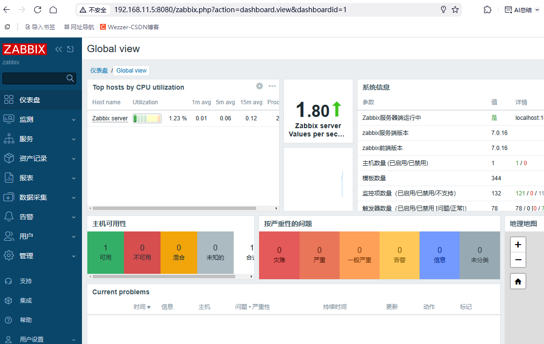Image resolution: width=544 pixels, height=344 pixels.
Task: Open the 导入书签 bookmark
Action: (40, 27)
